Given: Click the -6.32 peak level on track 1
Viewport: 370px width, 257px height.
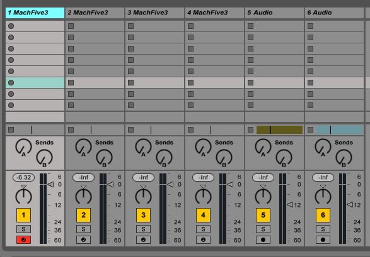Looking at the screenshot, I should coord(23,178).
